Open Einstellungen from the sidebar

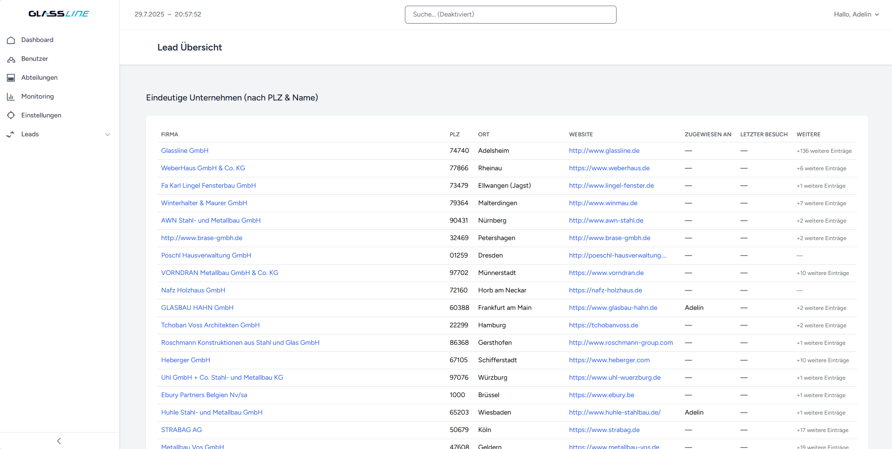(41, 116)
